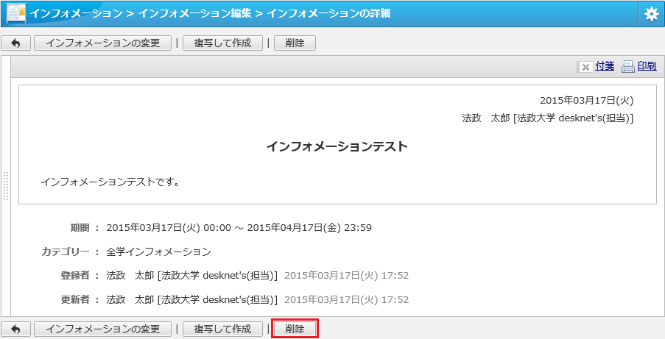Click the インフォメーションの詳細 breadcrumb text
Image resolution: width=665 pixels, height=339 pixels.
tap(328, 13)
